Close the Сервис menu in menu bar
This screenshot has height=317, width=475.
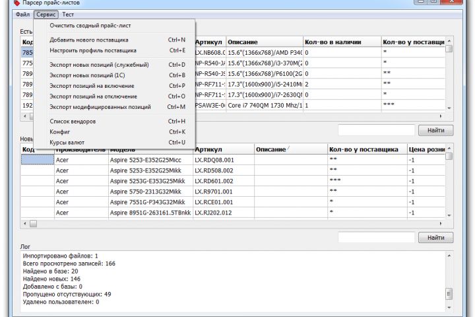click(46, 15)
